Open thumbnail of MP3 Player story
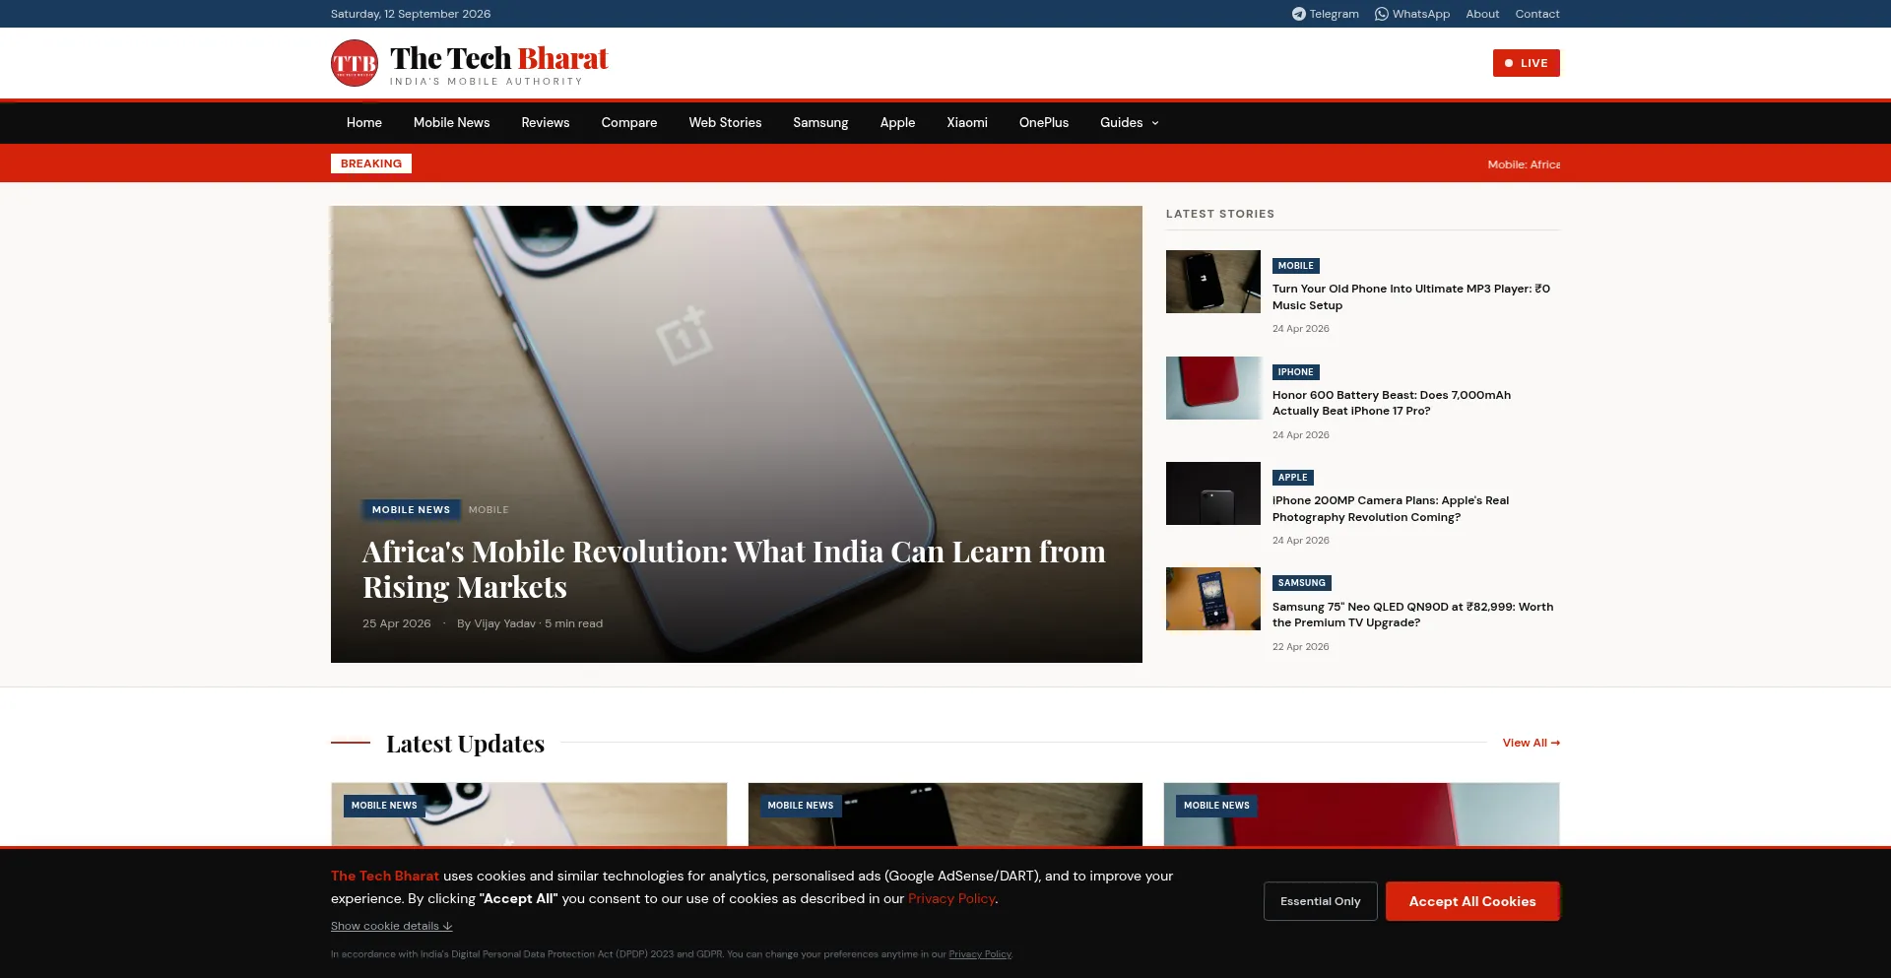 tap(1213, 282)
